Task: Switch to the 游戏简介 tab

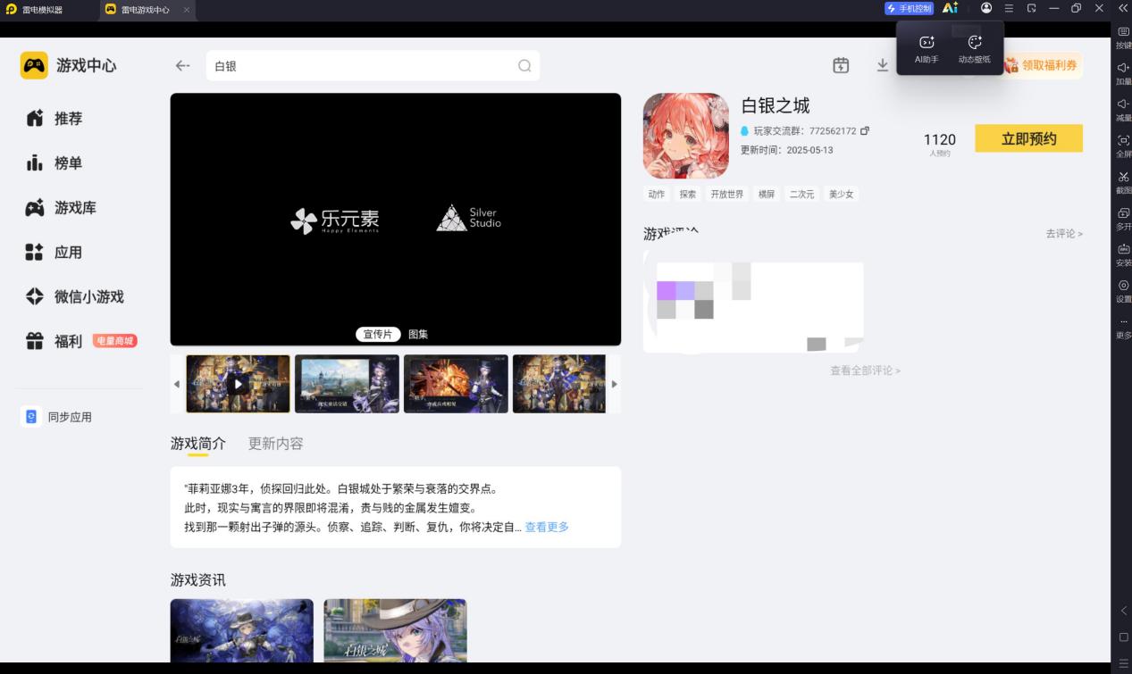Action: pos(198,444)
